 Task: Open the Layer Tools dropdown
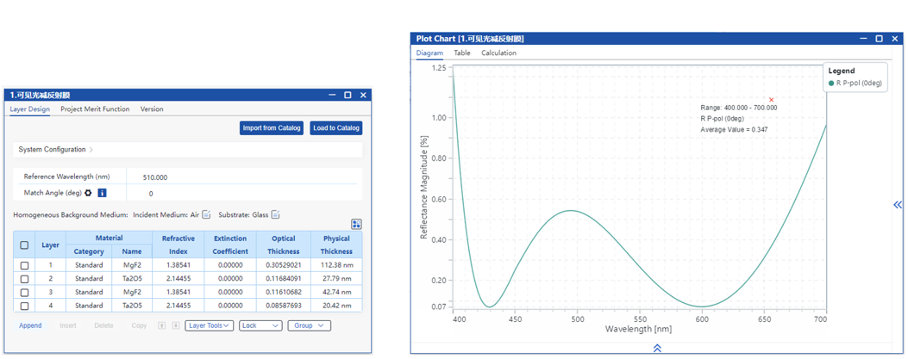[x=209, y=325]
